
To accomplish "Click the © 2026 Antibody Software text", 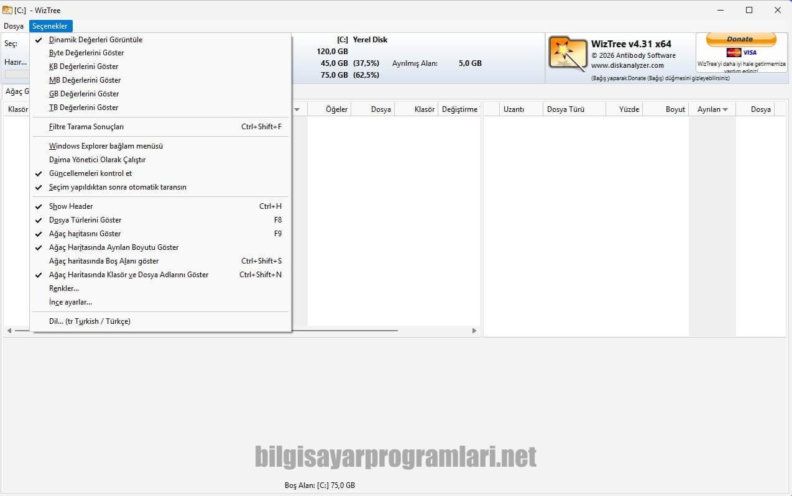I will click(633, 55).
